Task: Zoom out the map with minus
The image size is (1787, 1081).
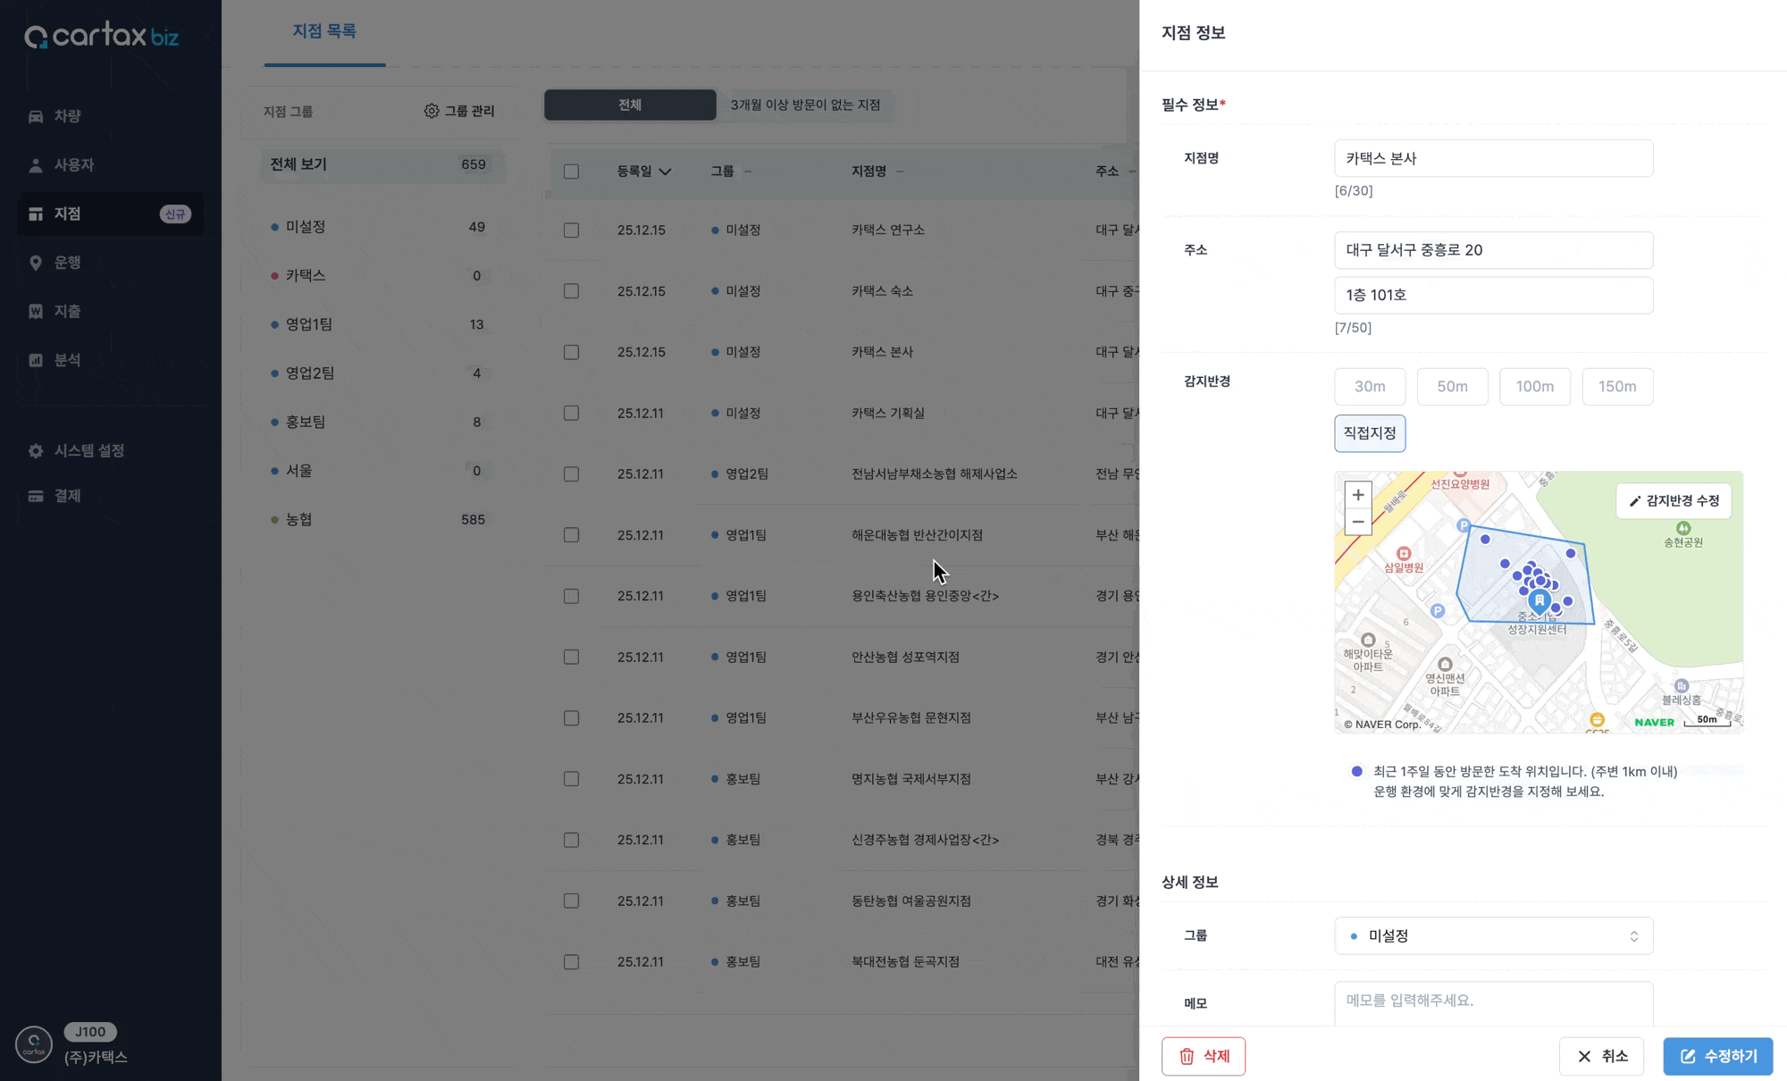Action: [1357, 522]
